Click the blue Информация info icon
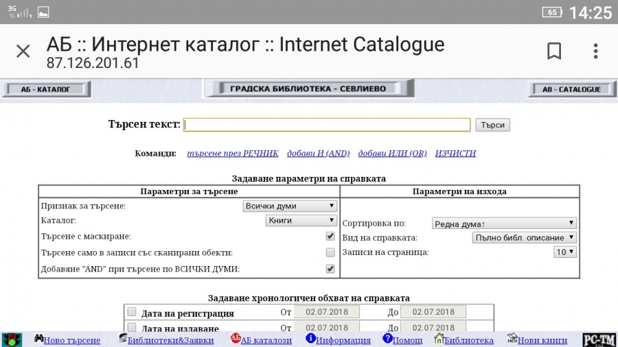Viewport: 618px width, 347px height. click(310, 339)
